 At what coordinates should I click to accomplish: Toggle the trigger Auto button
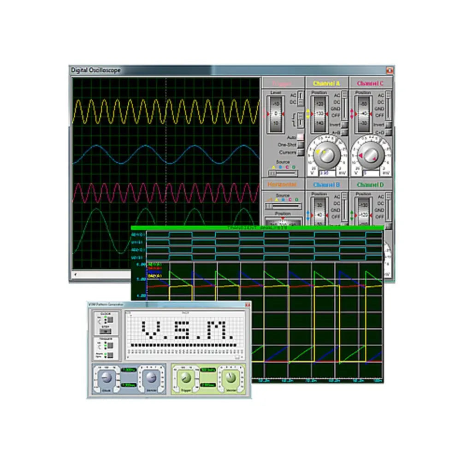pos(301,137)
